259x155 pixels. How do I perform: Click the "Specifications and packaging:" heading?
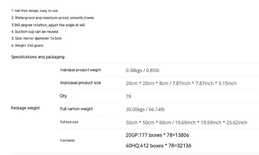[x=38, y=57]
